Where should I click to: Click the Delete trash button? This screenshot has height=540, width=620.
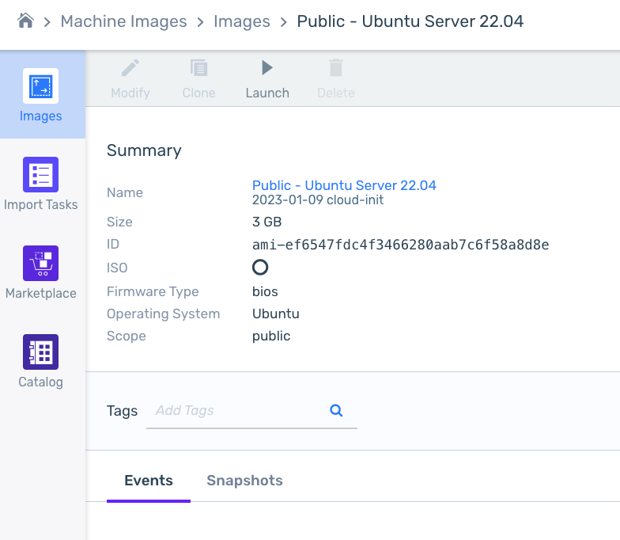click(335, 79)
